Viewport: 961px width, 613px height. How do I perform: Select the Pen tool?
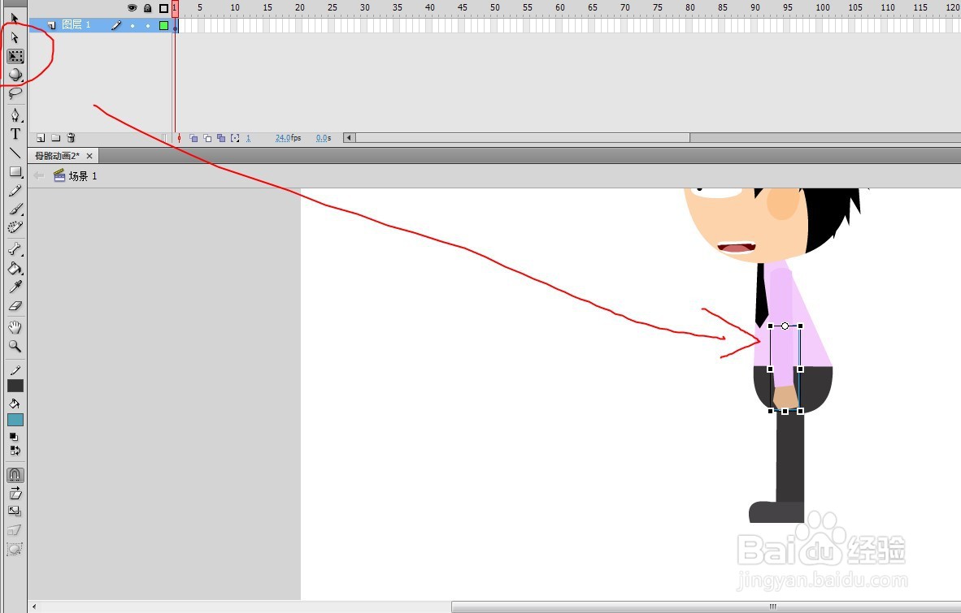click(x=15, y=115)
